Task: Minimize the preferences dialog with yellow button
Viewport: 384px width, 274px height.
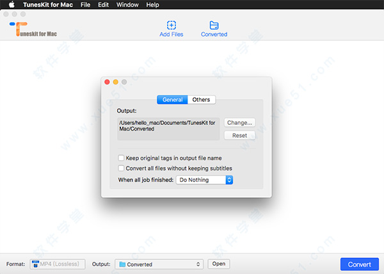Action: click(116, 82)
